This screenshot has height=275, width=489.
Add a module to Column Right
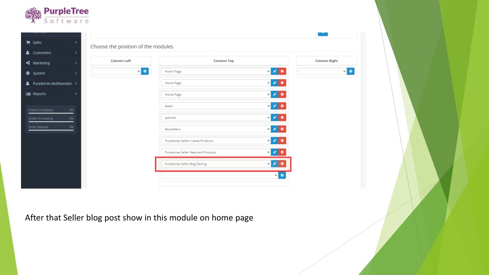click(351, 72)
